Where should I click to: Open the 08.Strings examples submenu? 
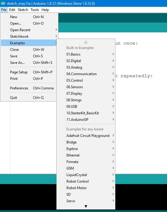pyautogui.click(x=86, y=100)
